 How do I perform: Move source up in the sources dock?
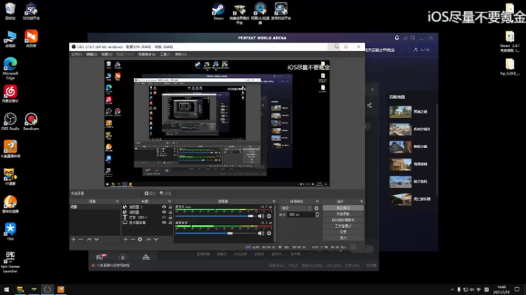tap(149, 239)
